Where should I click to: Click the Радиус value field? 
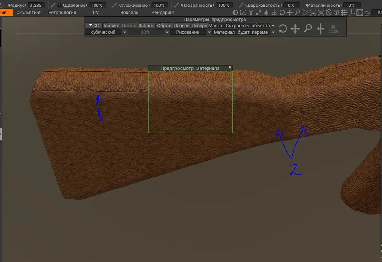(36, 5)
